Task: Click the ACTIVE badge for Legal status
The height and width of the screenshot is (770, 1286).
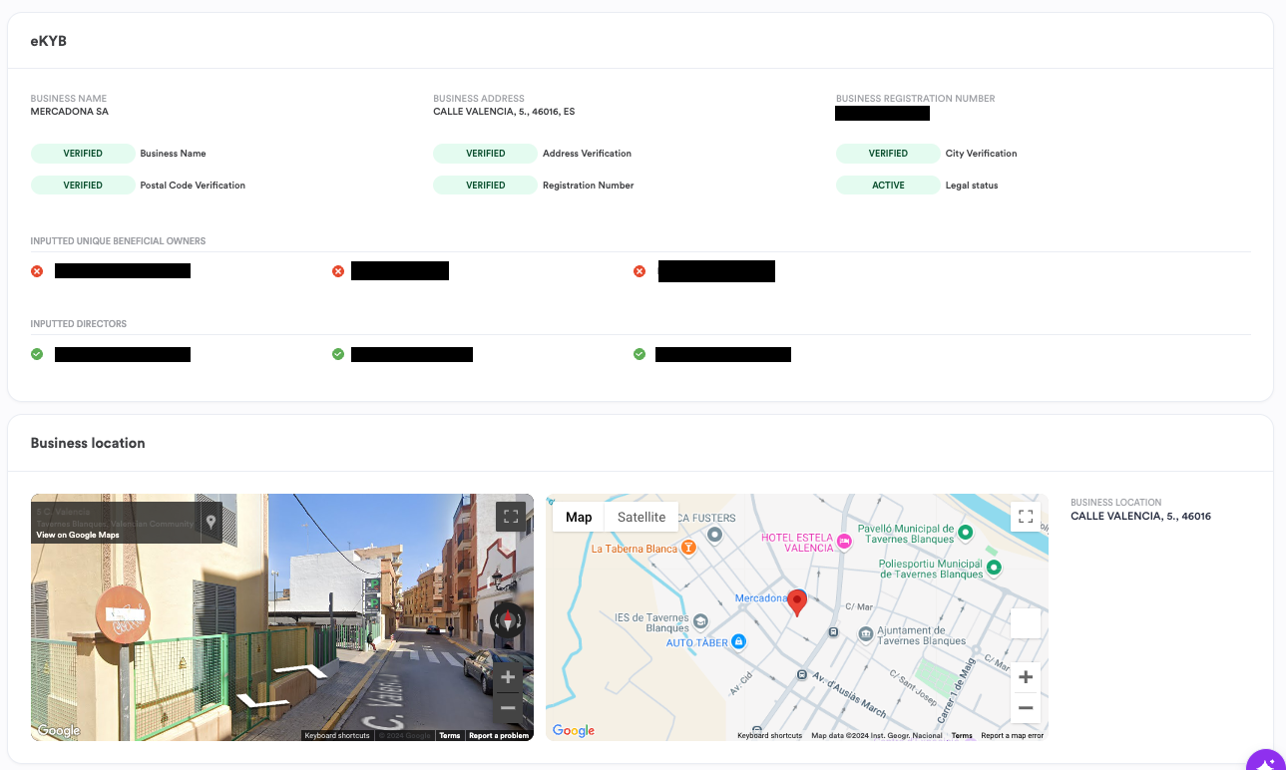Action: [x=888, y=186]
